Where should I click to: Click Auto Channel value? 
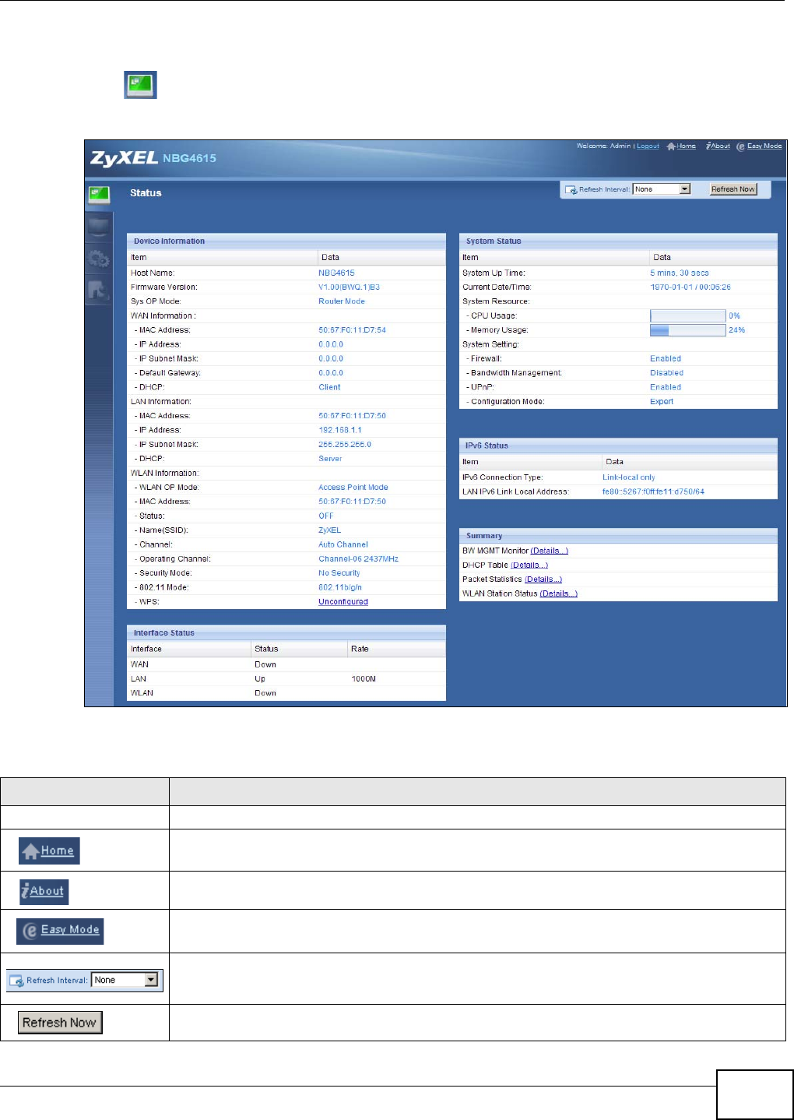tap(343, 544)
